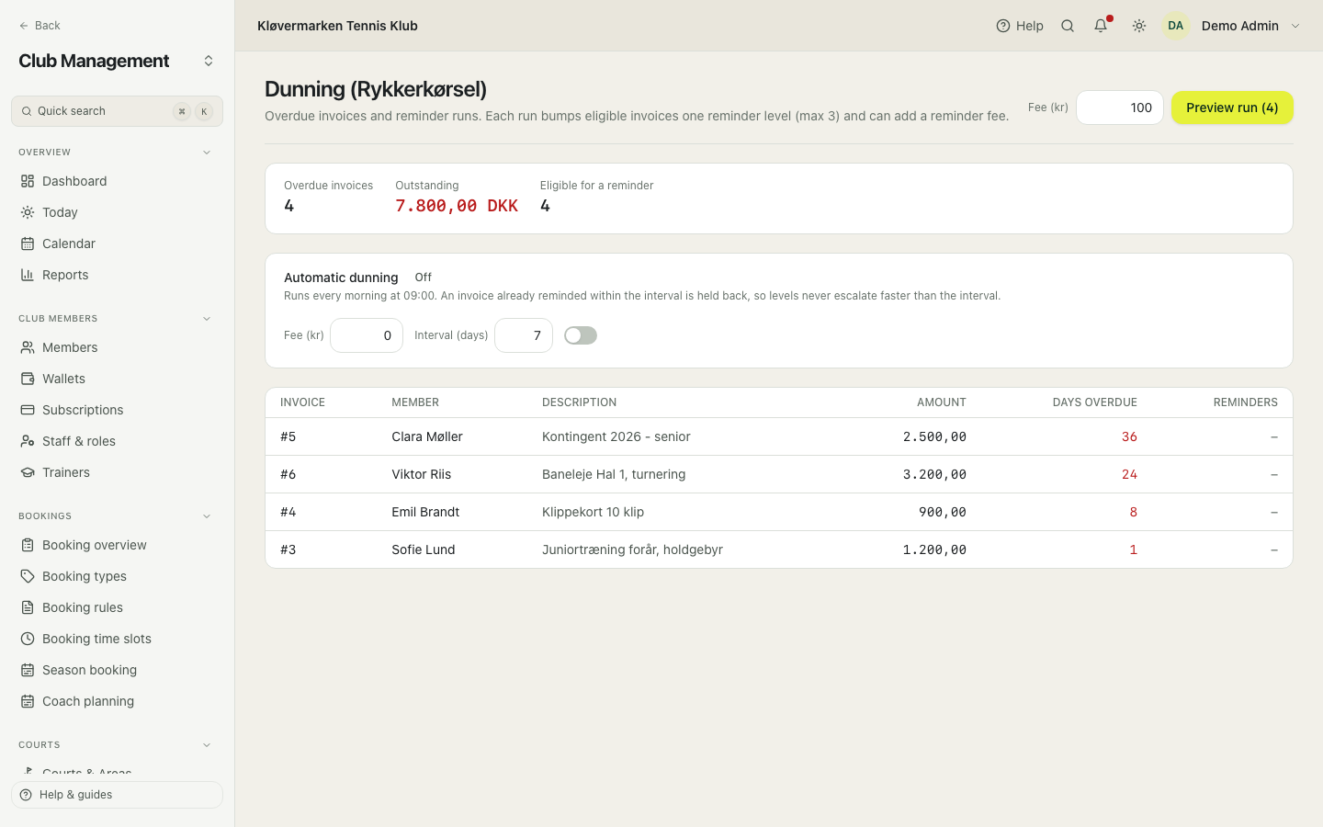Go Back using the sidebar link

(x=40, y=26)
